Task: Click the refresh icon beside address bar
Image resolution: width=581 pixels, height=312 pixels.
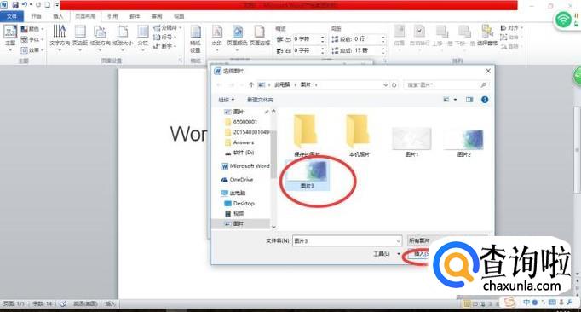Action: [x=394, y=84]
